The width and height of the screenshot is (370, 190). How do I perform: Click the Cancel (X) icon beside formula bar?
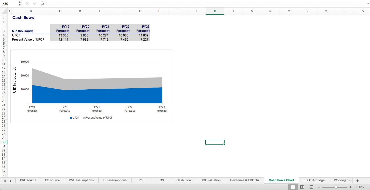(x=27, y=3)
